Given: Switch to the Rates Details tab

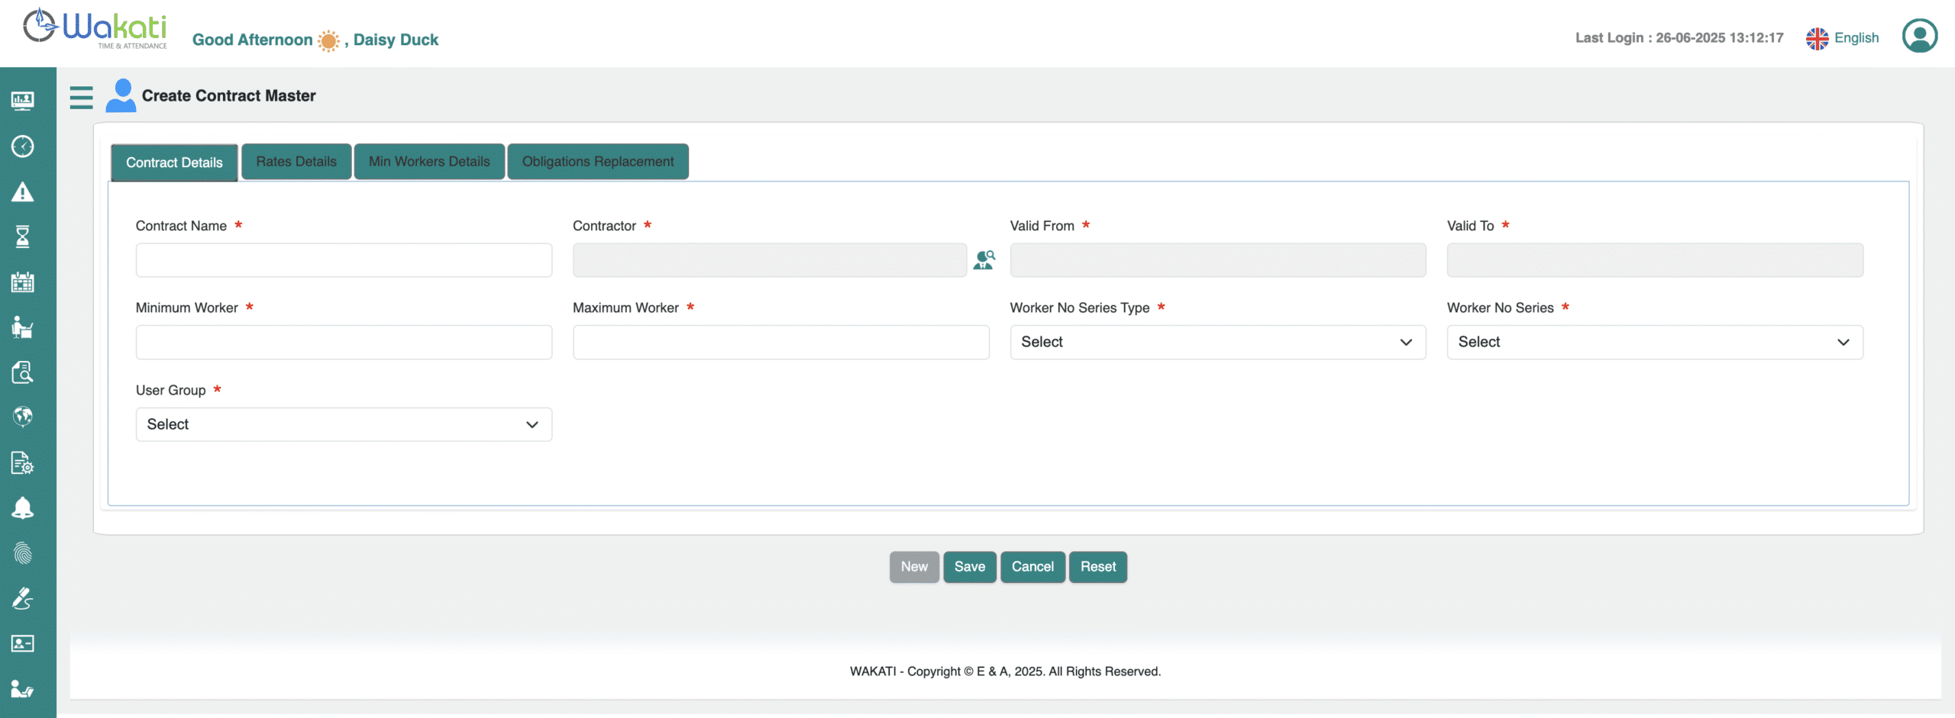Looking at the screenshot, I should tap(296, 162).
